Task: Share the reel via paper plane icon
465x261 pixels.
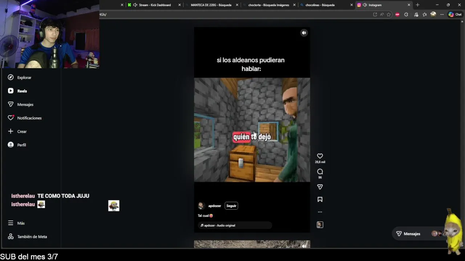Action: [320, 187]
